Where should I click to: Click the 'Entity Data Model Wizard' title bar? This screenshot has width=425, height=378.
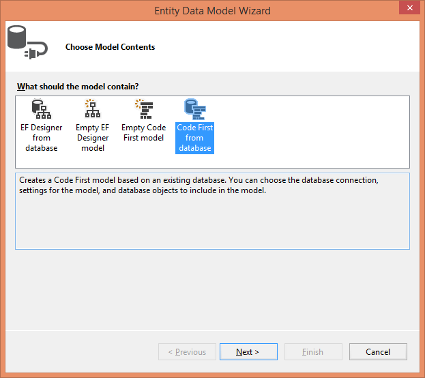click(x=213, y=10)
